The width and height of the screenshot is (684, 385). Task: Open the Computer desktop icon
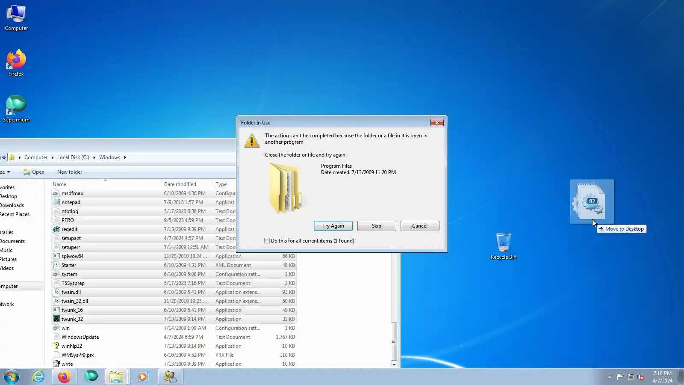[x=16, y=18]
